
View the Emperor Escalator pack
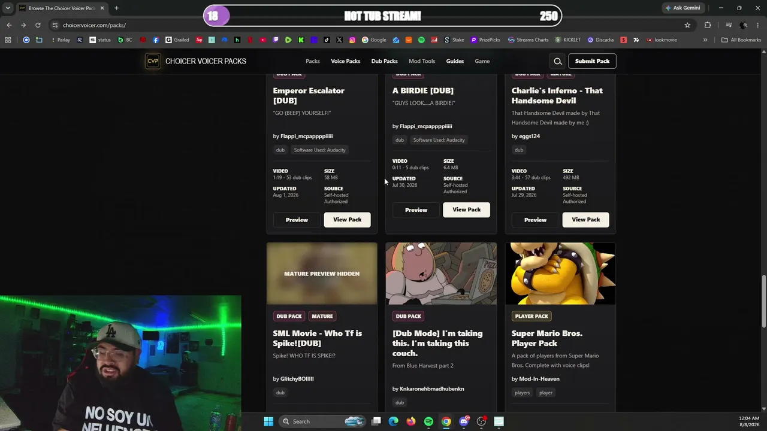click(347, 220)
